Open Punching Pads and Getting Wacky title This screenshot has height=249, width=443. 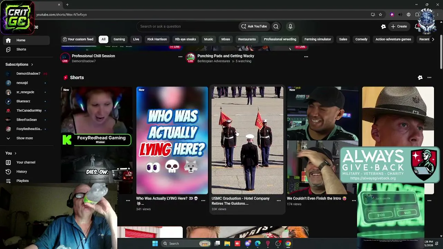coord(226,56)
